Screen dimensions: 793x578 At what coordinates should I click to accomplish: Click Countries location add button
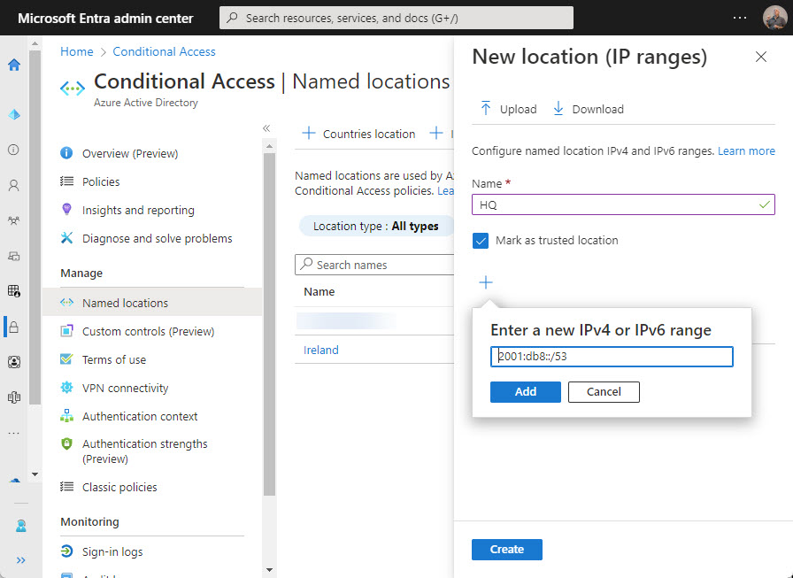(x=358, y=134)
